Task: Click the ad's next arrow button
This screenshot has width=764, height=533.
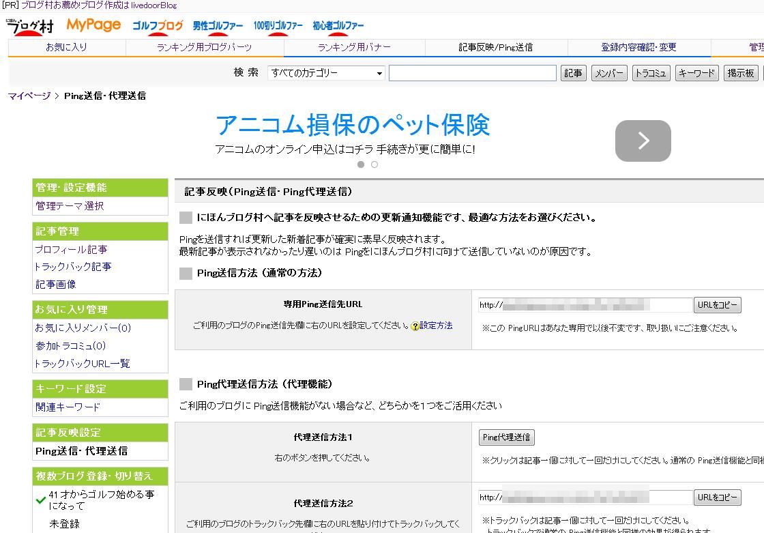Action: [x=643, y=141]
